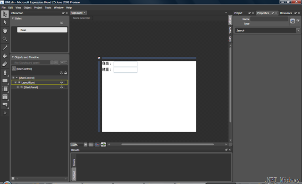Image resolution: width=302 pixels, height=184 pixels.
Task: Toggle visibility of LayoutRoot
Action: point(61,82)
